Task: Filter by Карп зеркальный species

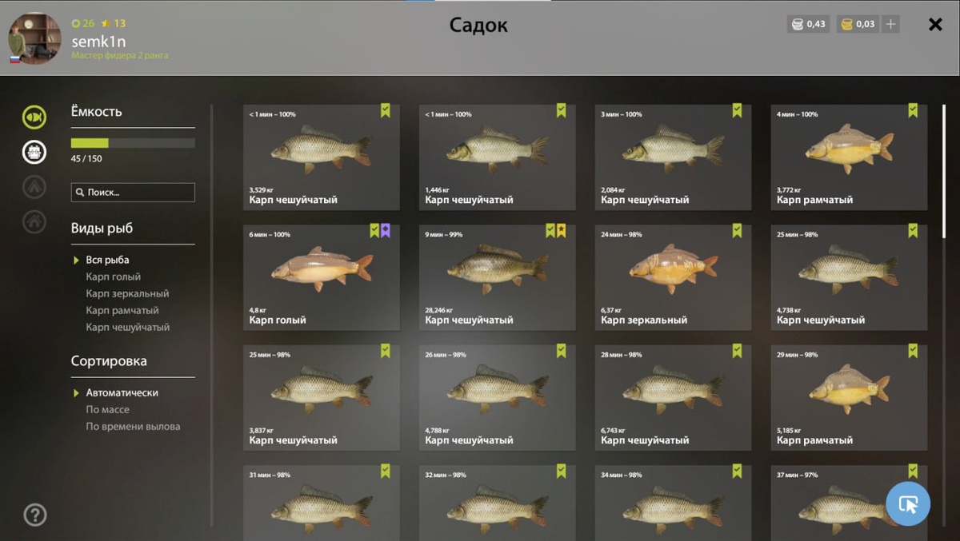Action: click(127, 293)
